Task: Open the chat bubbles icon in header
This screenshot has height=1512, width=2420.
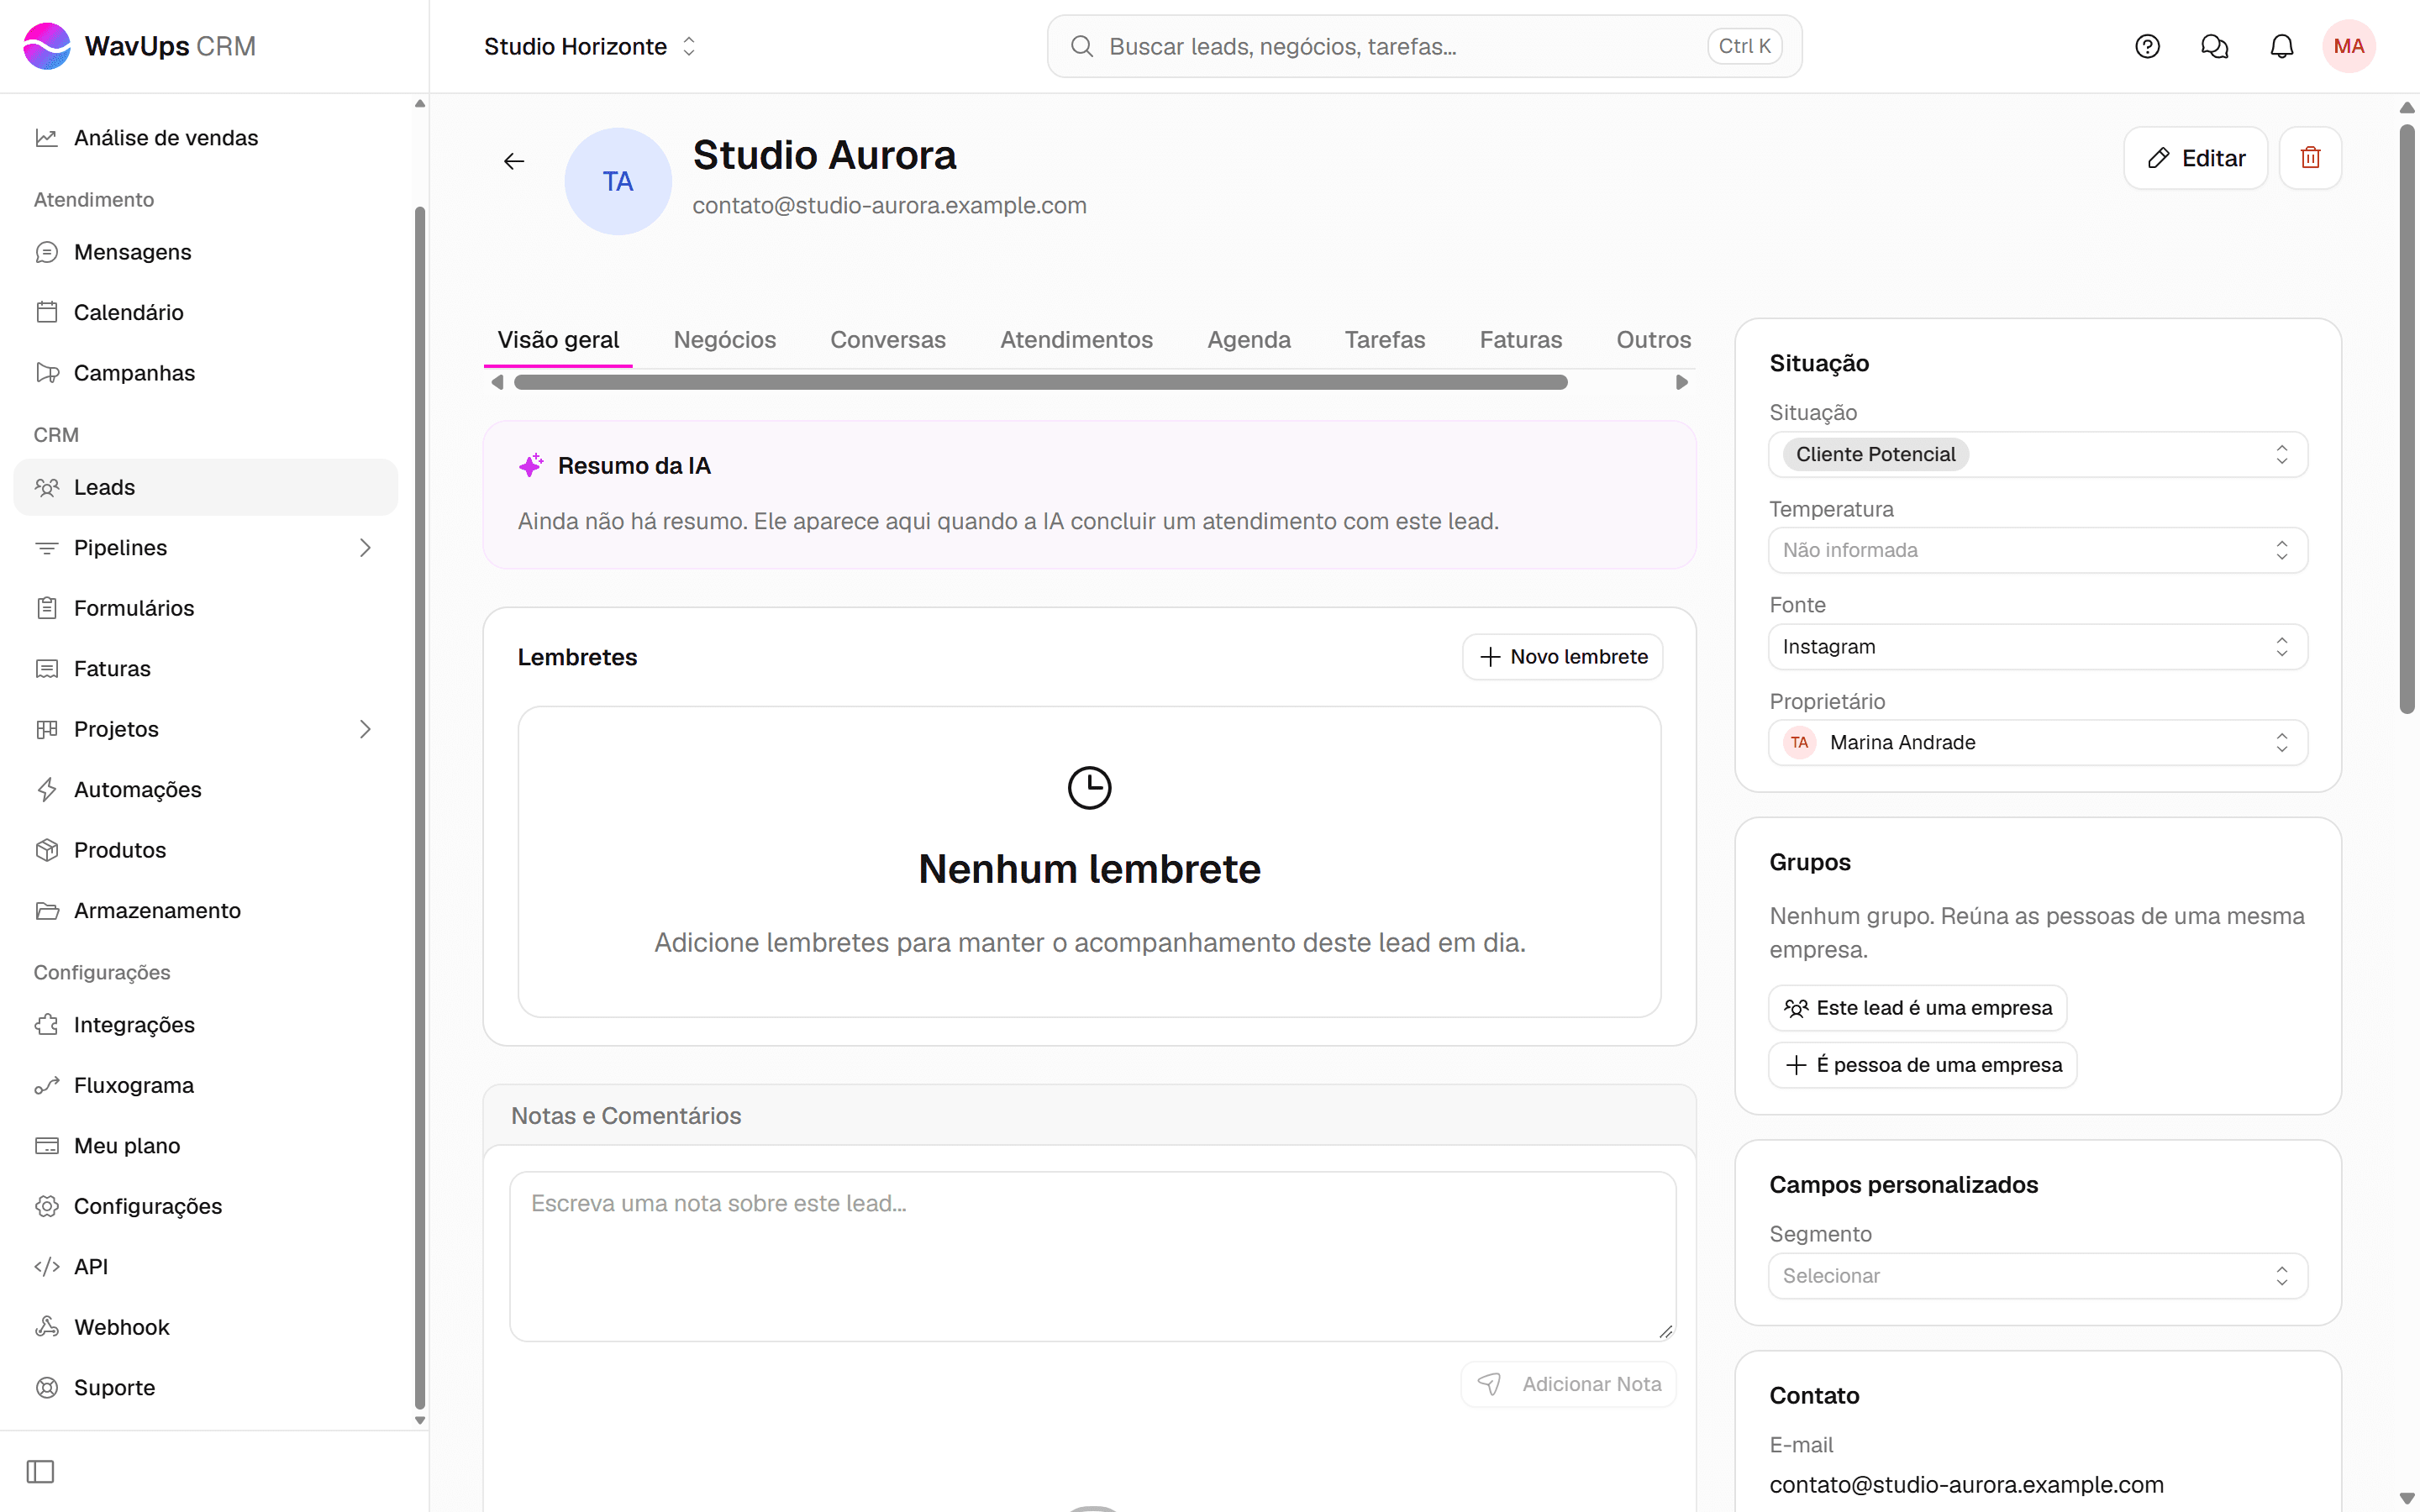Action: [2214, 46]
